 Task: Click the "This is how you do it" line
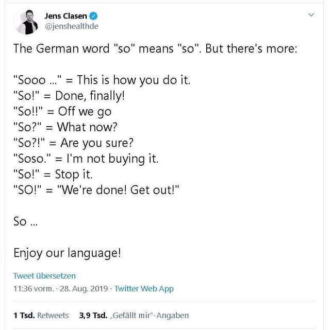(x=102, y=81)
